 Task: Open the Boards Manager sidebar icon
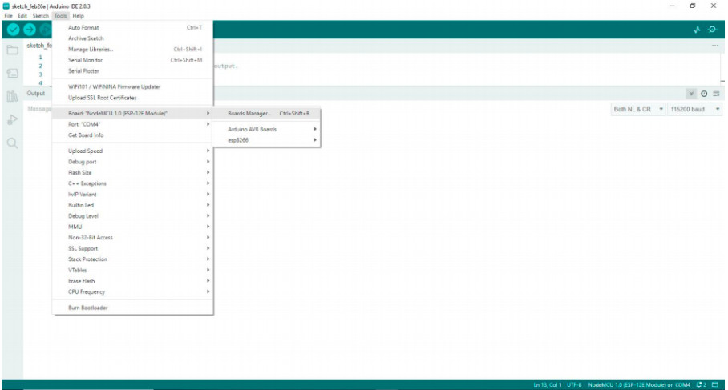(13, 73)
